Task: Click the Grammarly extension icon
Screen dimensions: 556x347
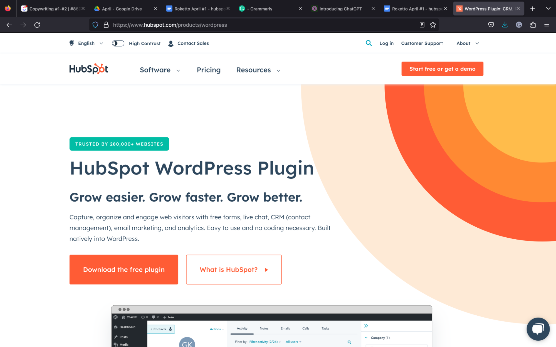Action: (x=519, y=25)
